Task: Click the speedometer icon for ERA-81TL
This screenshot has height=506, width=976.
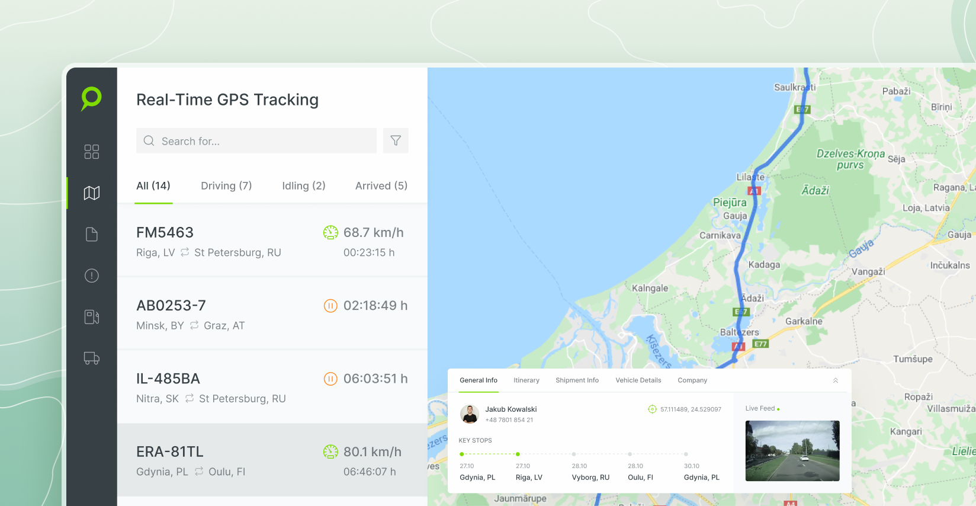Action: (x=330, y=451)
